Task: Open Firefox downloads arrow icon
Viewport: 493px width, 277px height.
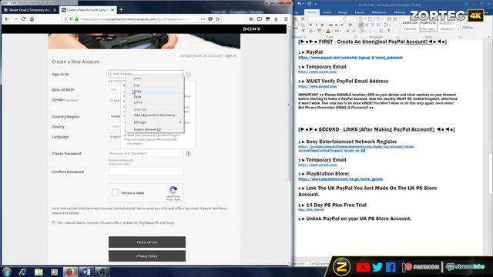Action: tap(276, 18)
